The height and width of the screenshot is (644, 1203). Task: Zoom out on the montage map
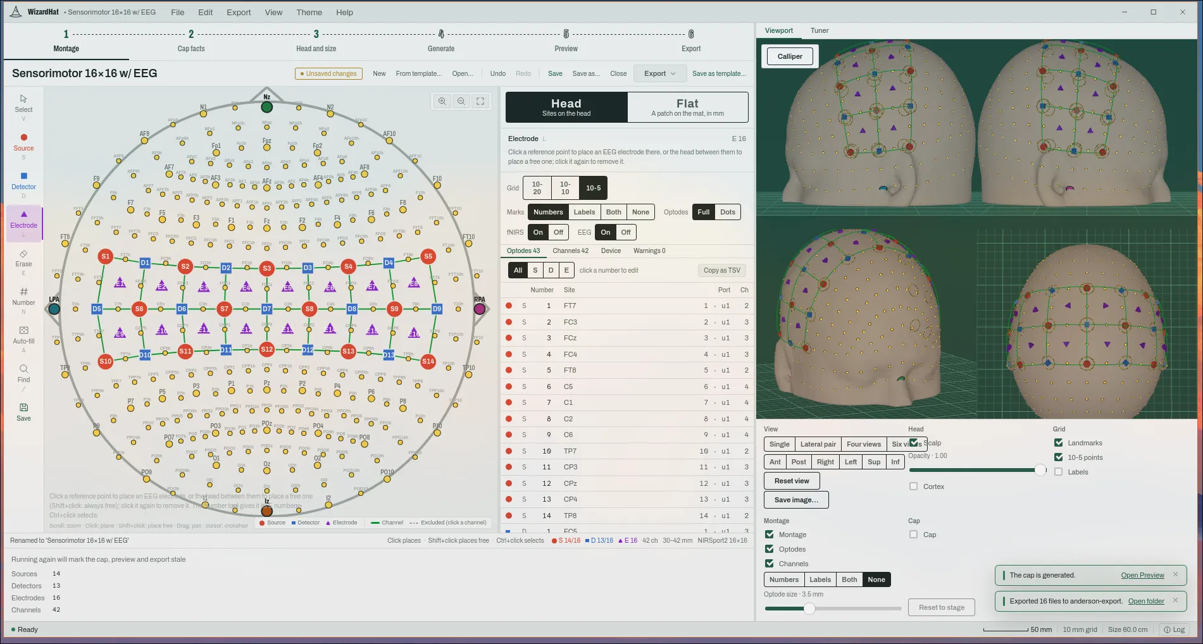tap(461, 101)
